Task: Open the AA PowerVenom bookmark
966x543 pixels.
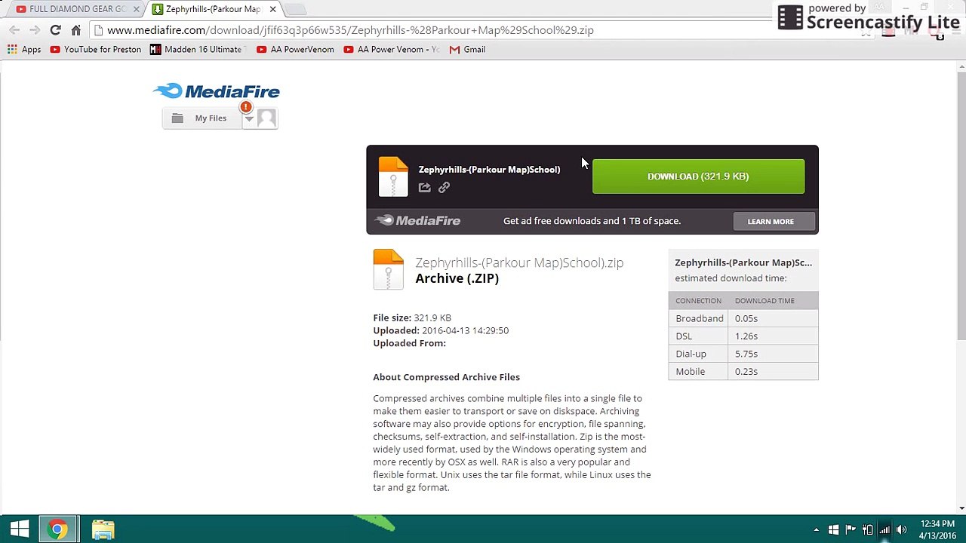Action: 295,50
